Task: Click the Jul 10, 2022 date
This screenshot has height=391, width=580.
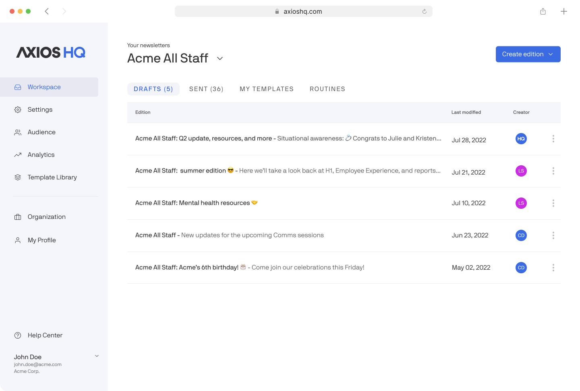Action: click(469, 203)
